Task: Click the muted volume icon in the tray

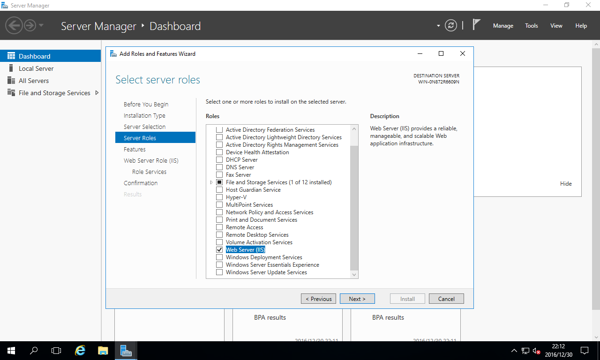Action: (537, 351)
